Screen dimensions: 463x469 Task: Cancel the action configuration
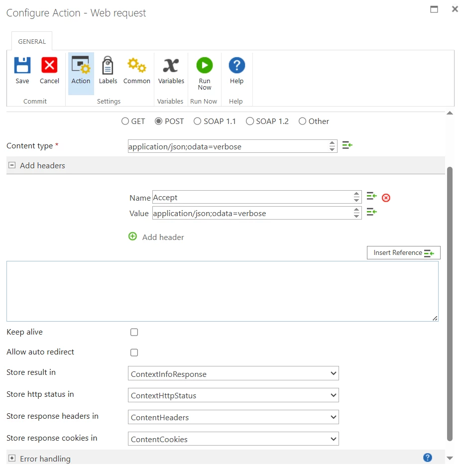(49, 71)
